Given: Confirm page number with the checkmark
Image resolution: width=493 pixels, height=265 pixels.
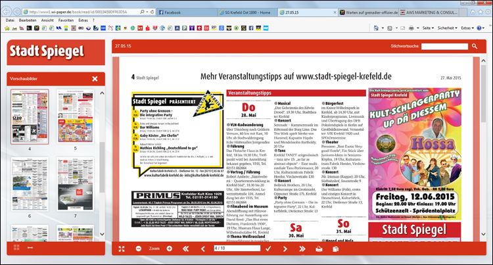Looking at the screenshot, I should click(268, 249).
